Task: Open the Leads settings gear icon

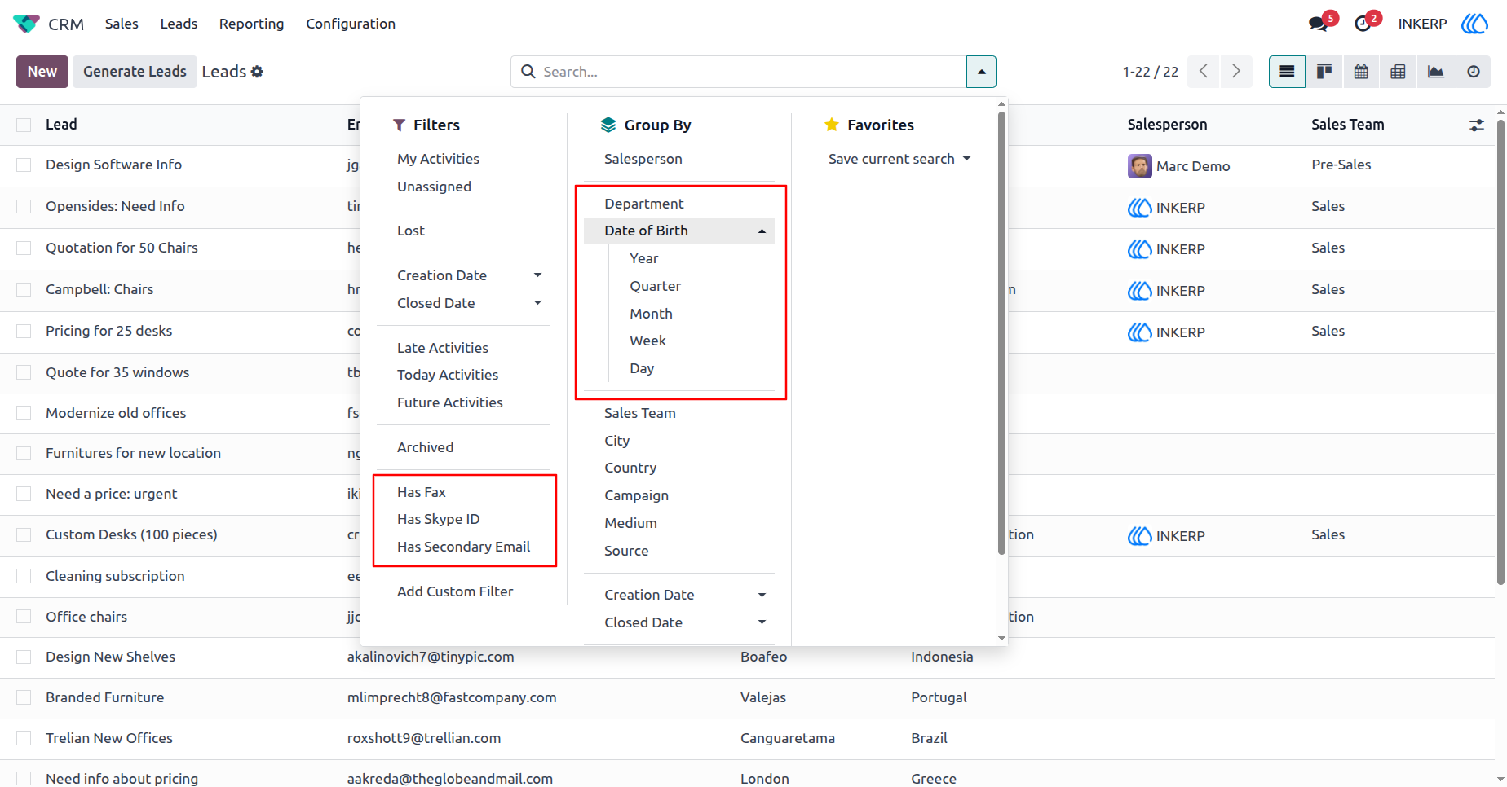Action: [257, 72]
